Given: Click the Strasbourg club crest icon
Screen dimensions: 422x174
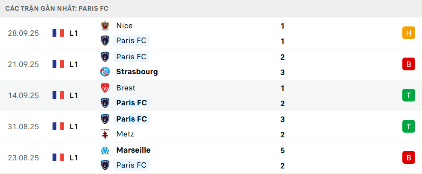Looking at the screenshot, I should 105,72.
